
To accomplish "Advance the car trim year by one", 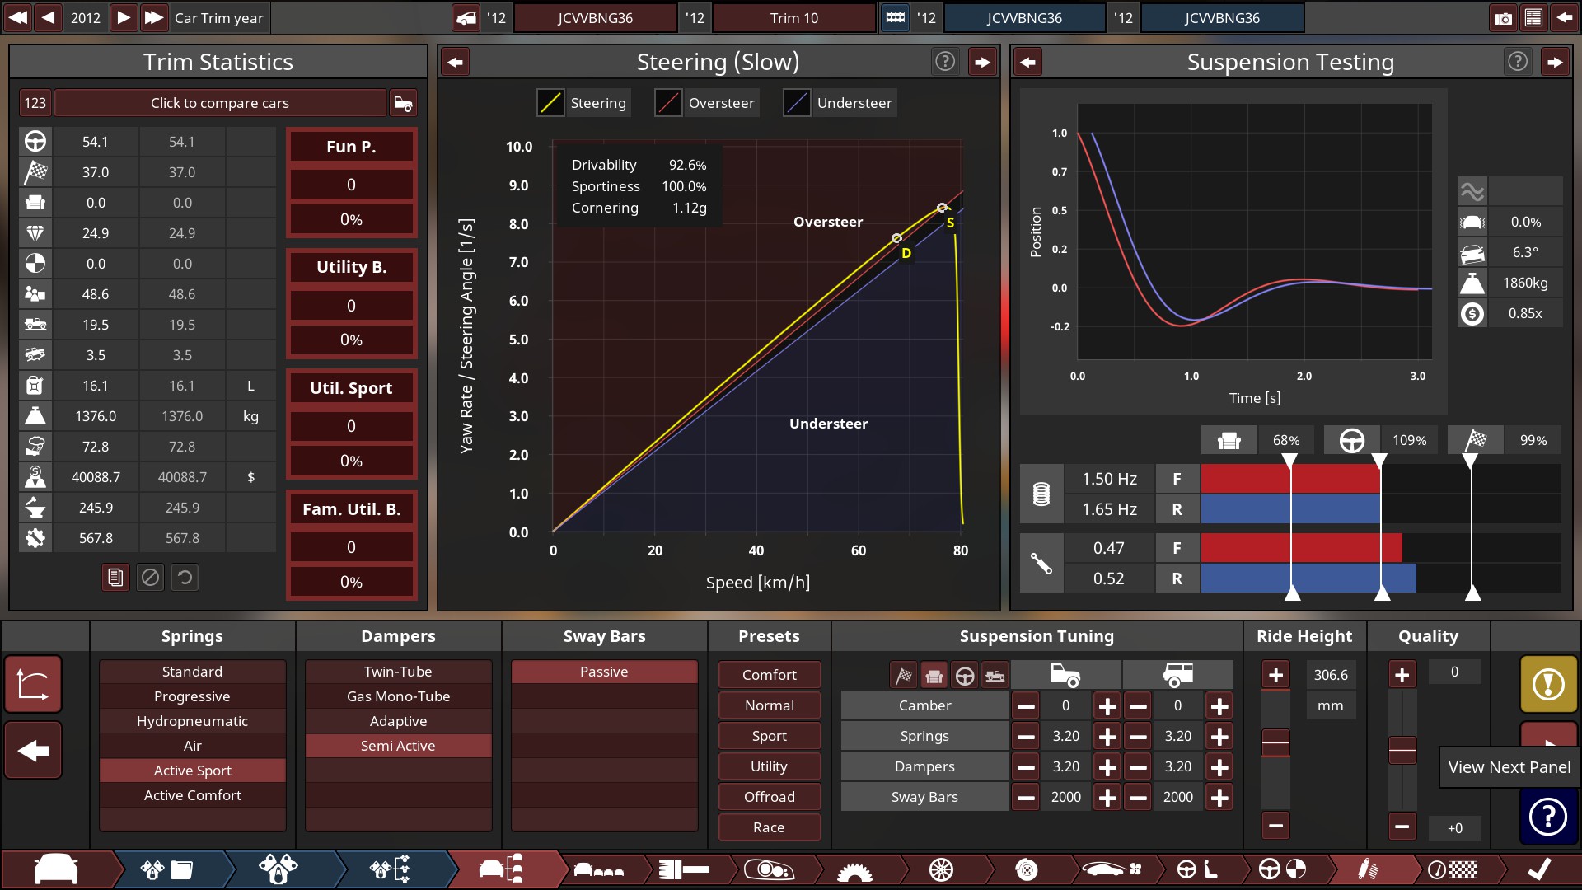I will [123, 17].
